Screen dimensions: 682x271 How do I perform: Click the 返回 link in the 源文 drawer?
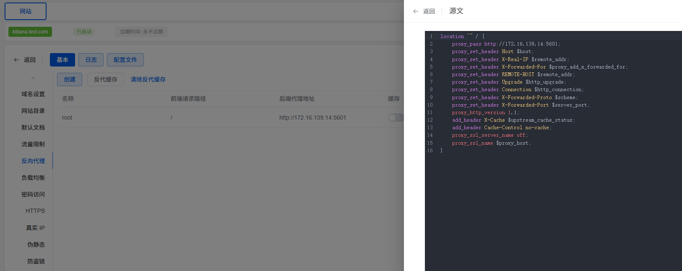click(429, 11)
